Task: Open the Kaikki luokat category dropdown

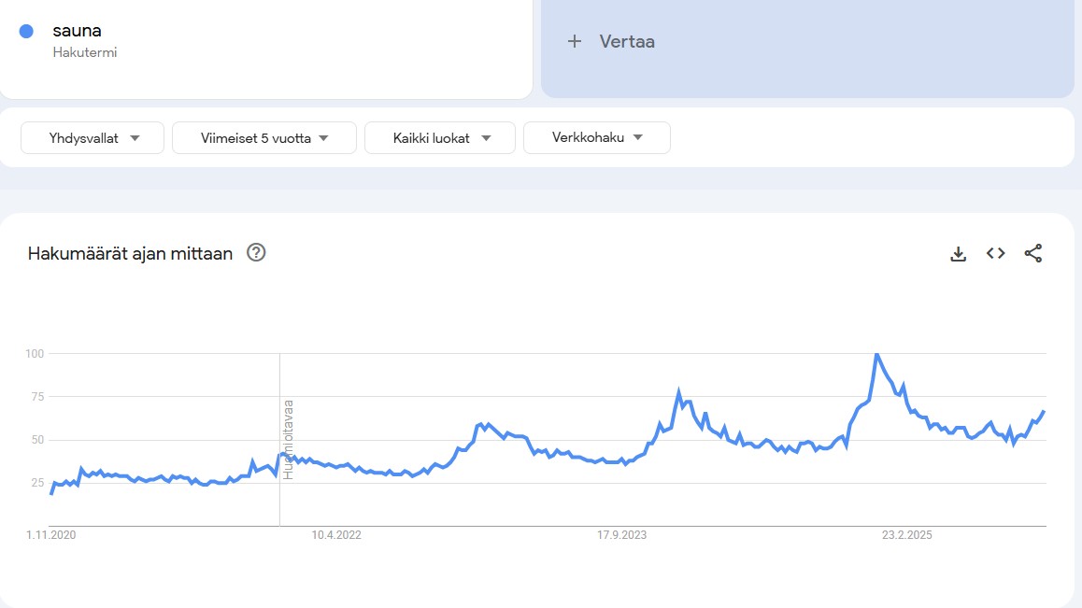Action: [440, 137]
